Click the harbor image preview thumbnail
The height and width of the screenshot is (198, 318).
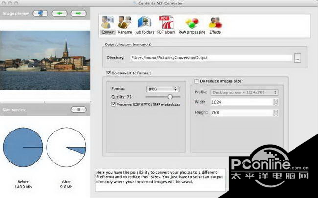tap(45, 61)
